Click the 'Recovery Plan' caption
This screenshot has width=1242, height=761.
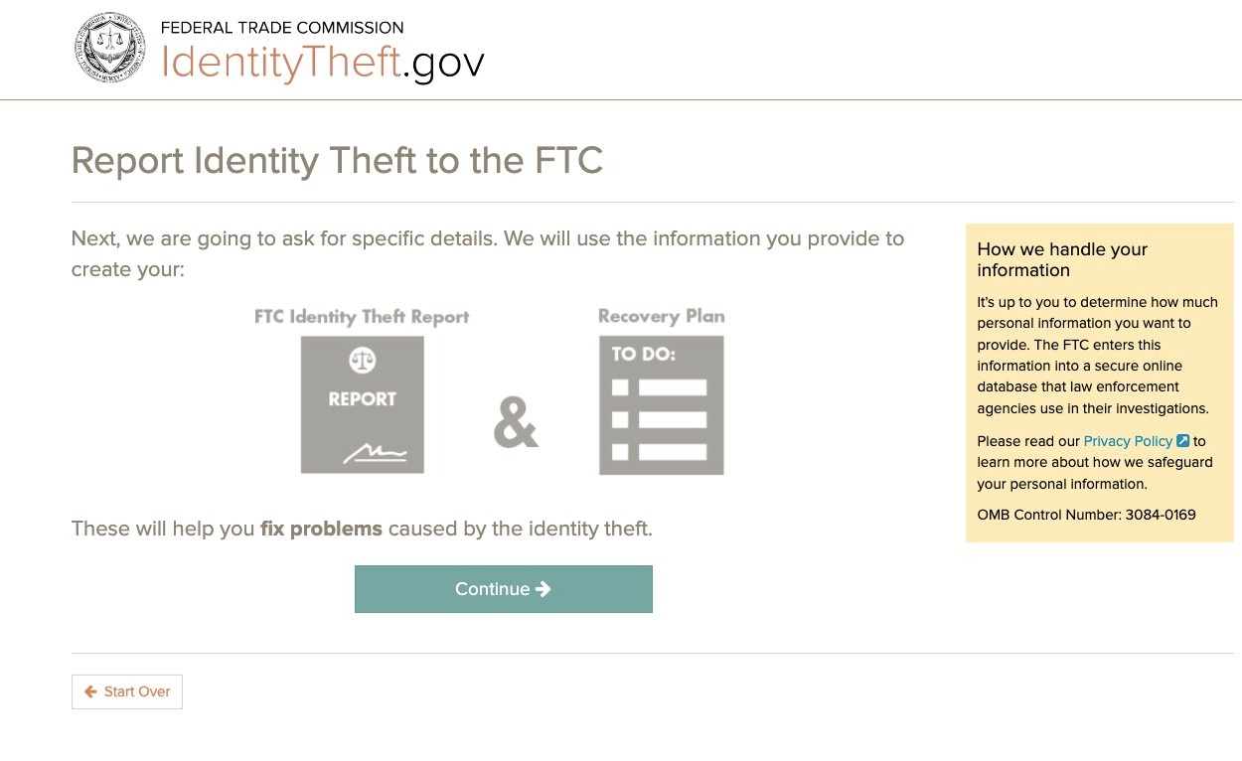[x=661, y=316]
